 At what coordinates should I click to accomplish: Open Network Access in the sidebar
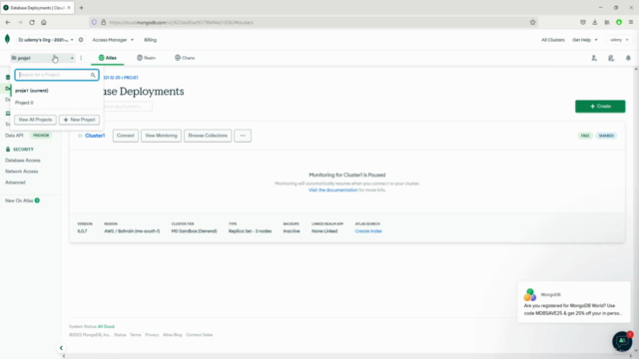22,172
